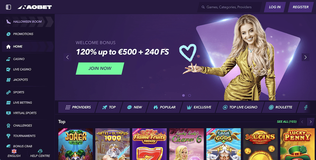Image resolution: width=316 pixels, height=160 pixels.
Task: Open Challenges via its medal icon
Action: tap(8, 126)
